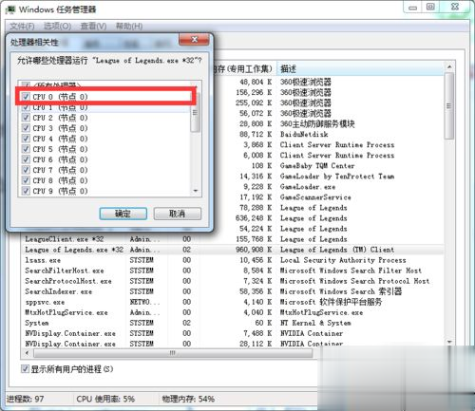
Task: Click NT Kernel & System description
Action: click(x=315, y=323)
